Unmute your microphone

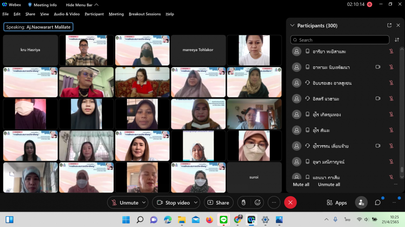(125, 203)
